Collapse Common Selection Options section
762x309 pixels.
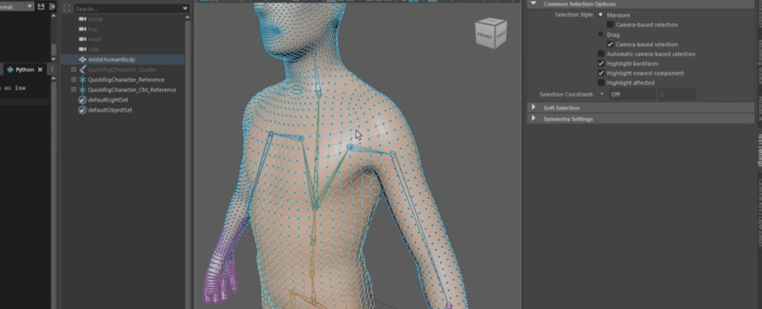coord(534,4)
